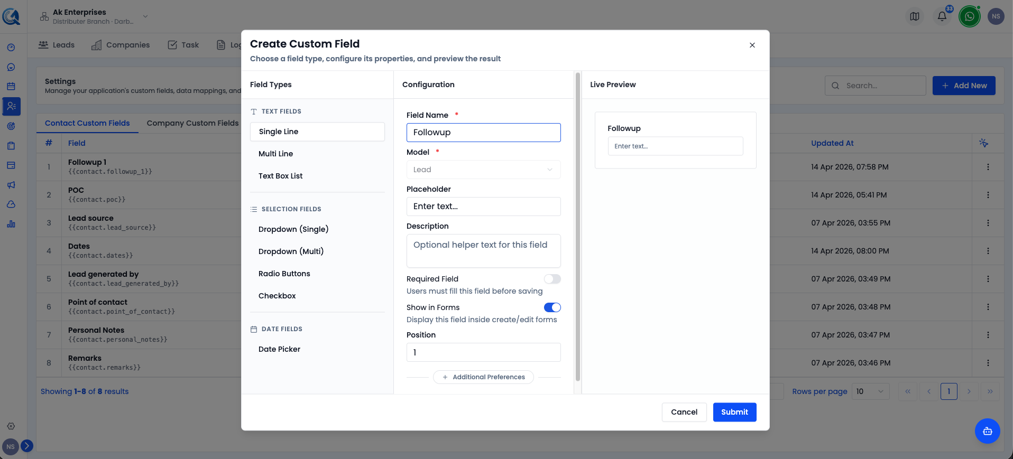This screenshot has height=459, width=1013.
Task: Toggle the Required Field switch
Action: 552,279
